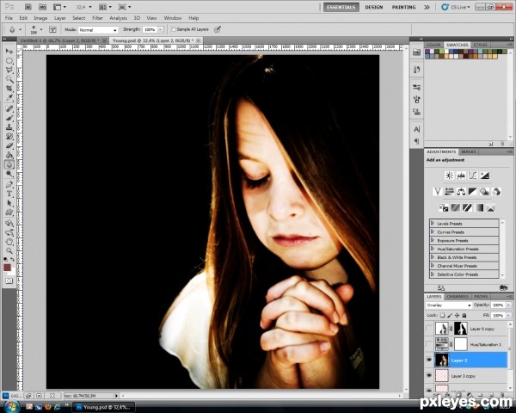This screenshot has height=413, width=516.
Task: Select the Dodge tool
Action: [x=9, y=174]
